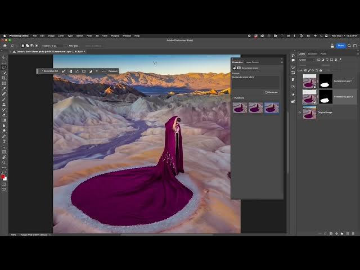Viewport: 360px width, 270px height.
Task: Select the Zoom tool
Action: tap(4, 162)
